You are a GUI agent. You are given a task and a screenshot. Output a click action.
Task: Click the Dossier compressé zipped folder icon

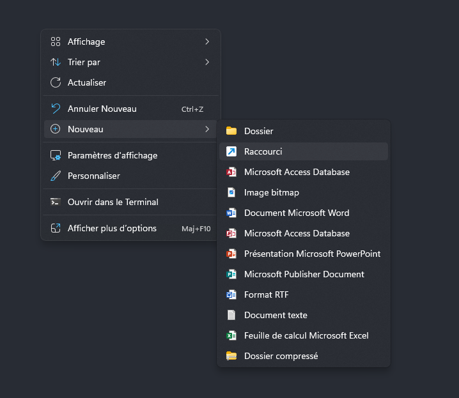231,356
